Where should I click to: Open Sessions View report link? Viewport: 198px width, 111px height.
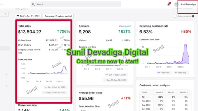(125, 26)
